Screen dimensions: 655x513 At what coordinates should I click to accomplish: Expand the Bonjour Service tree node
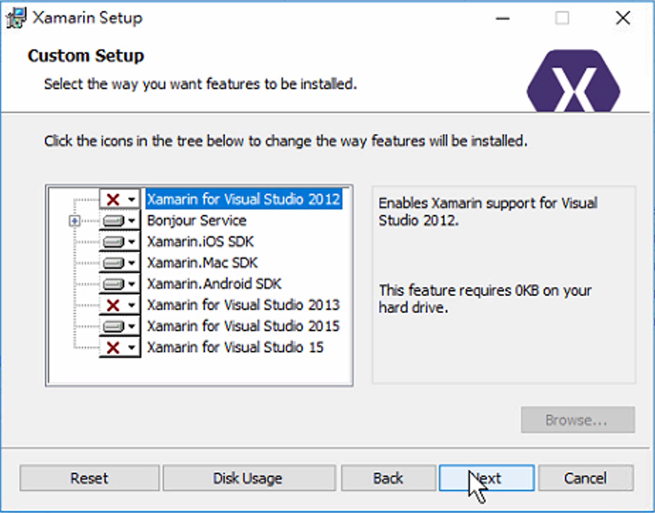(x=74, y=221)
